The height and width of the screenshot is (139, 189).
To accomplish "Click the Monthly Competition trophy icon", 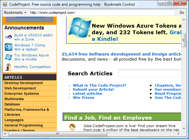I will [9, 67].
